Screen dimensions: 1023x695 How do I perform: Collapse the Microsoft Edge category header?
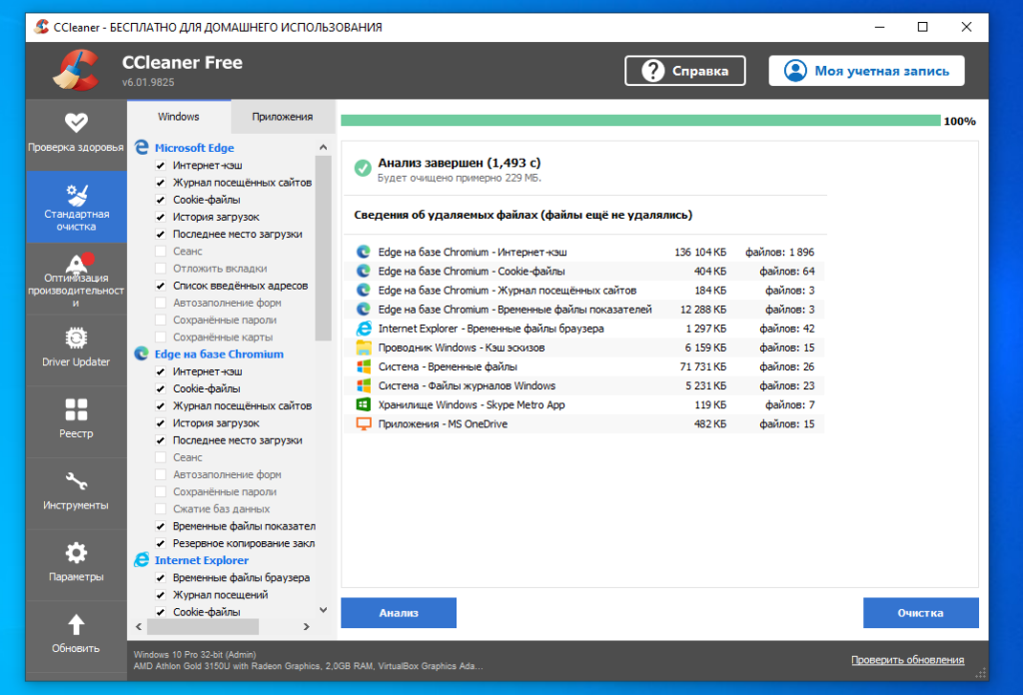pos(195,148)
